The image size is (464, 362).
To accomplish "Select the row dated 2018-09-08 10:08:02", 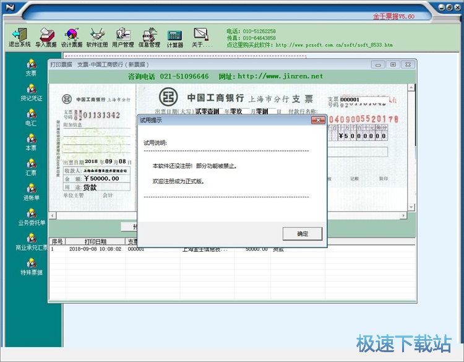I will pyautogui.click(x=232, y=249).
